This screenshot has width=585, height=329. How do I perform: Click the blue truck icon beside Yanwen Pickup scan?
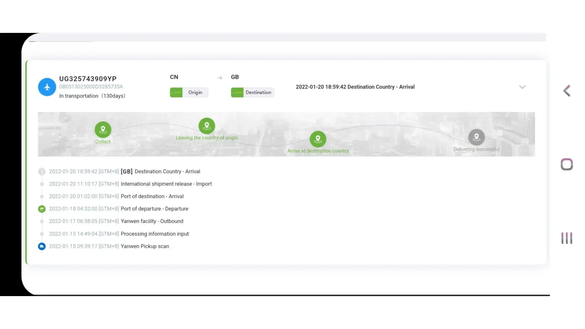[x=42, y=246]
